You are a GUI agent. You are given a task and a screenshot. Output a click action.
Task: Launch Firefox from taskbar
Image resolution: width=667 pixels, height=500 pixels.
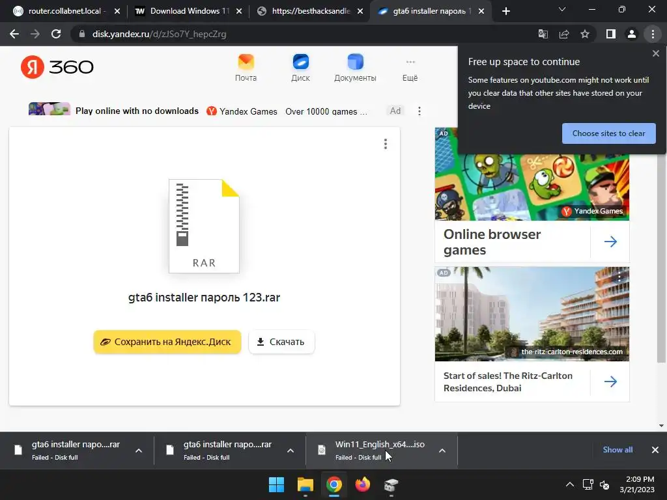click(362, 484)
